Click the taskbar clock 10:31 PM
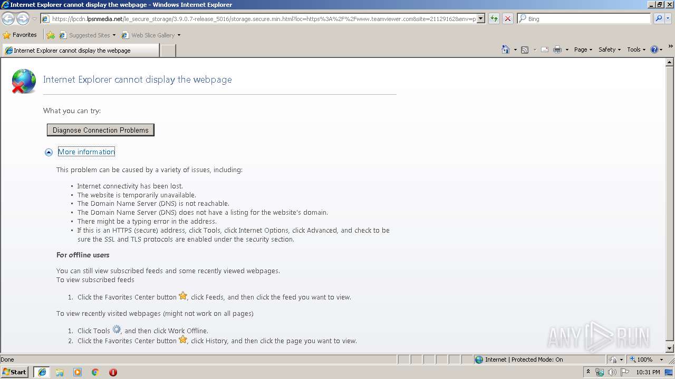 (648, 372)
